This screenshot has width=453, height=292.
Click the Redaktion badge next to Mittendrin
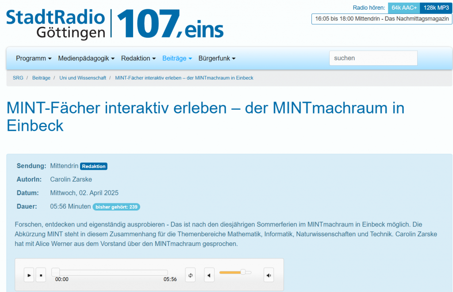pyautogui.click(x=94, y=166)
